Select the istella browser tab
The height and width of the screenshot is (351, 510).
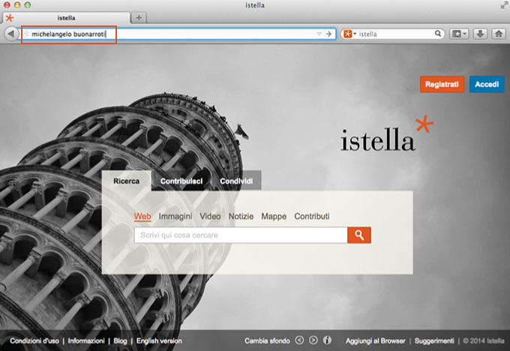66,17
